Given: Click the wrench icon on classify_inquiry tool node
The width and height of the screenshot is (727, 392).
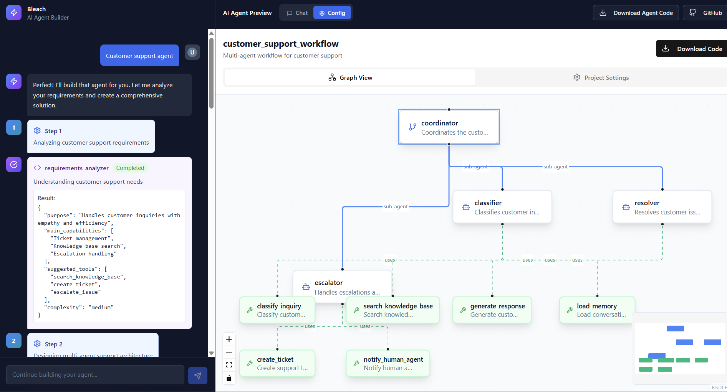Looking at the screenshot, I should pyautogui.click(x=250, y=310).
